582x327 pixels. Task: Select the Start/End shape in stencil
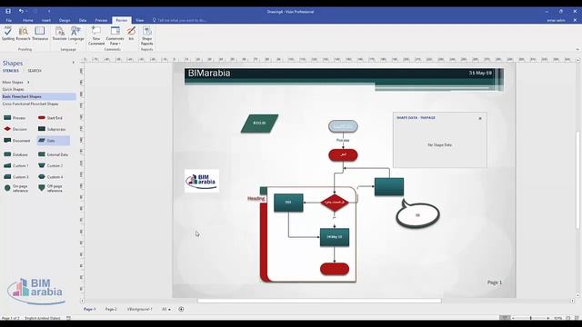pos(50,118)
